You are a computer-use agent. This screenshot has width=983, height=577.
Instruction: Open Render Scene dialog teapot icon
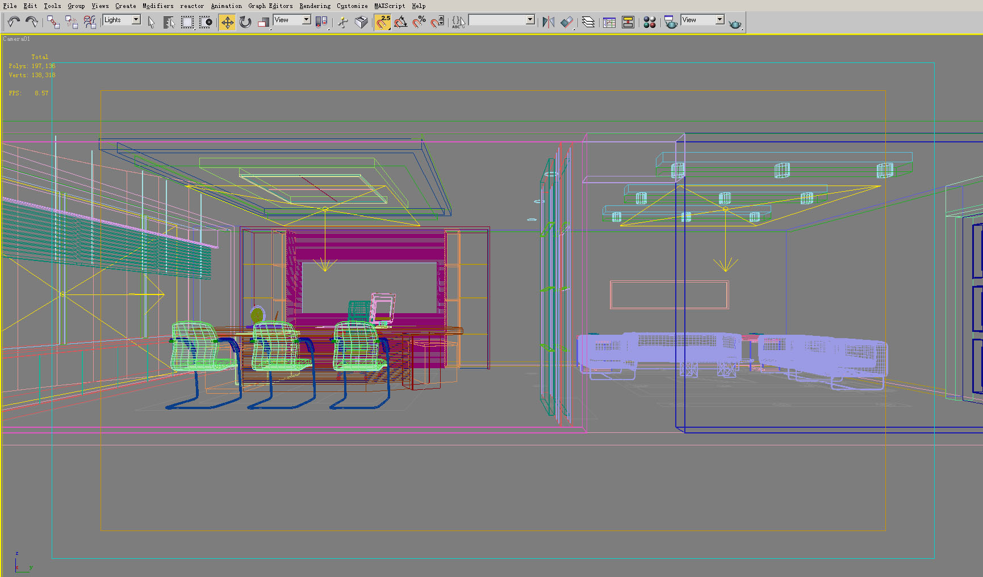coord(671,22)
